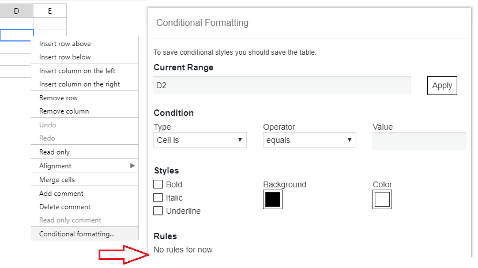Open the white text Color swatch
This screenshot has height=268, width=478.
(382, 199)
